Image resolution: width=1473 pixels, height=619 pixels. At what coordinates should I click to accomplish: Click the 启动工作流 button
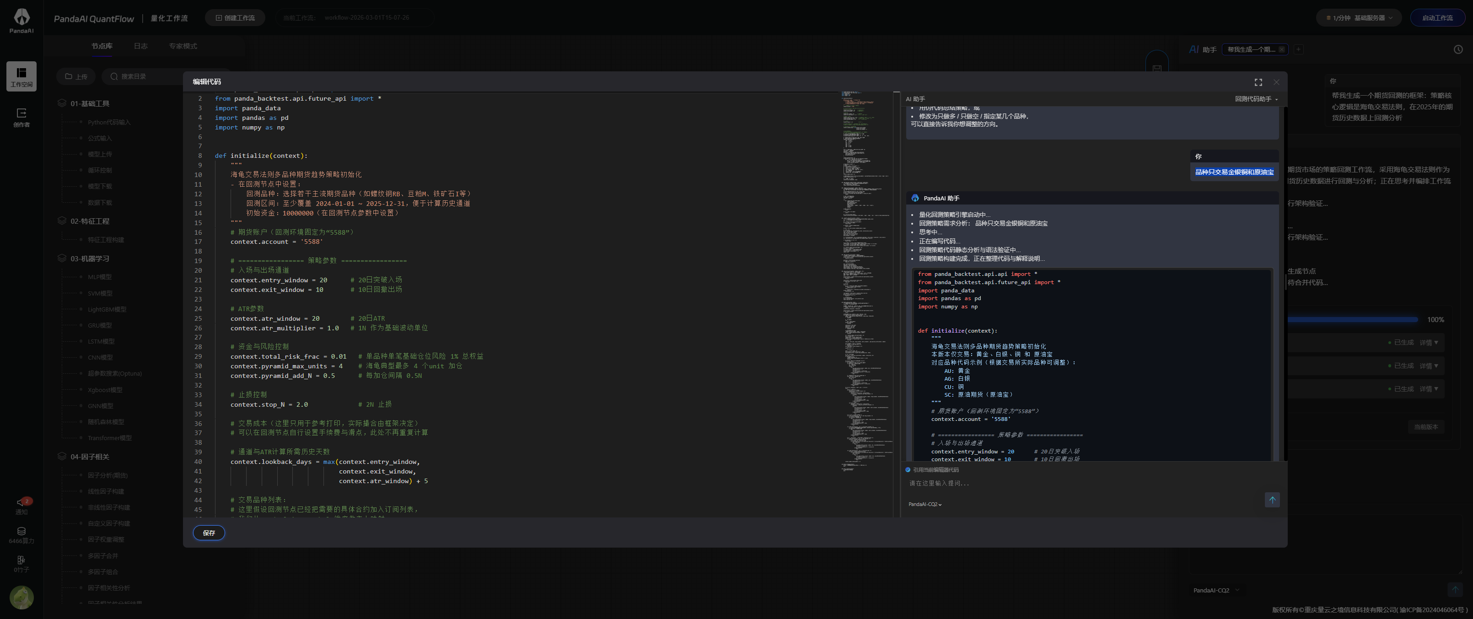(1437, 18)
